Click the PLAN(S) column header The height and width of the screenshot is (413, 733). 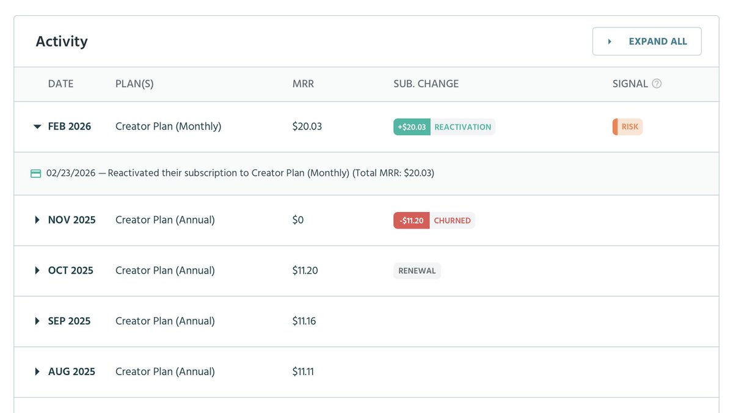[134, 84]
